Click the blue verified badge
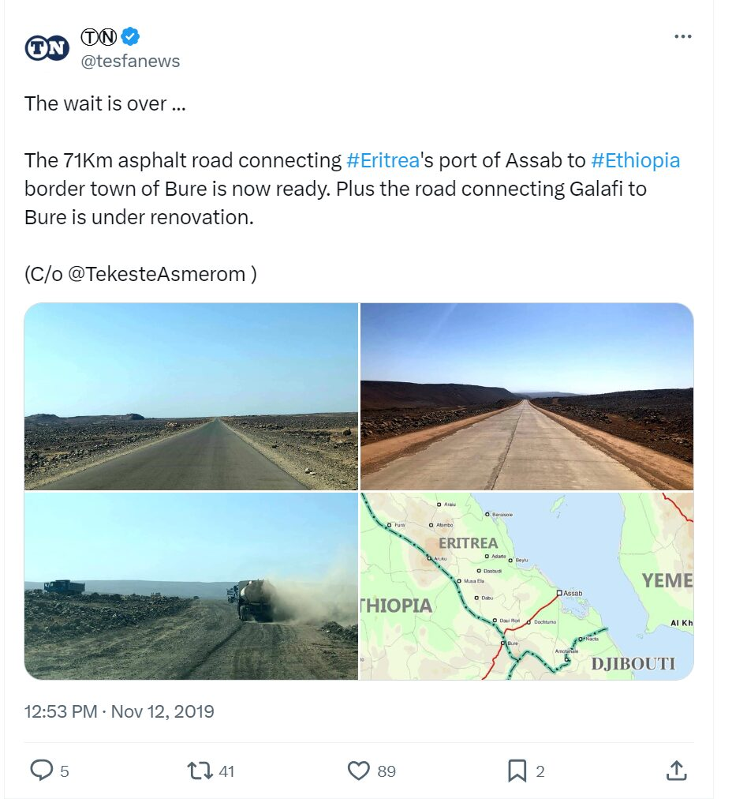Image resolution: width=732 pixels, height=799 pixels. pos(131,36)
